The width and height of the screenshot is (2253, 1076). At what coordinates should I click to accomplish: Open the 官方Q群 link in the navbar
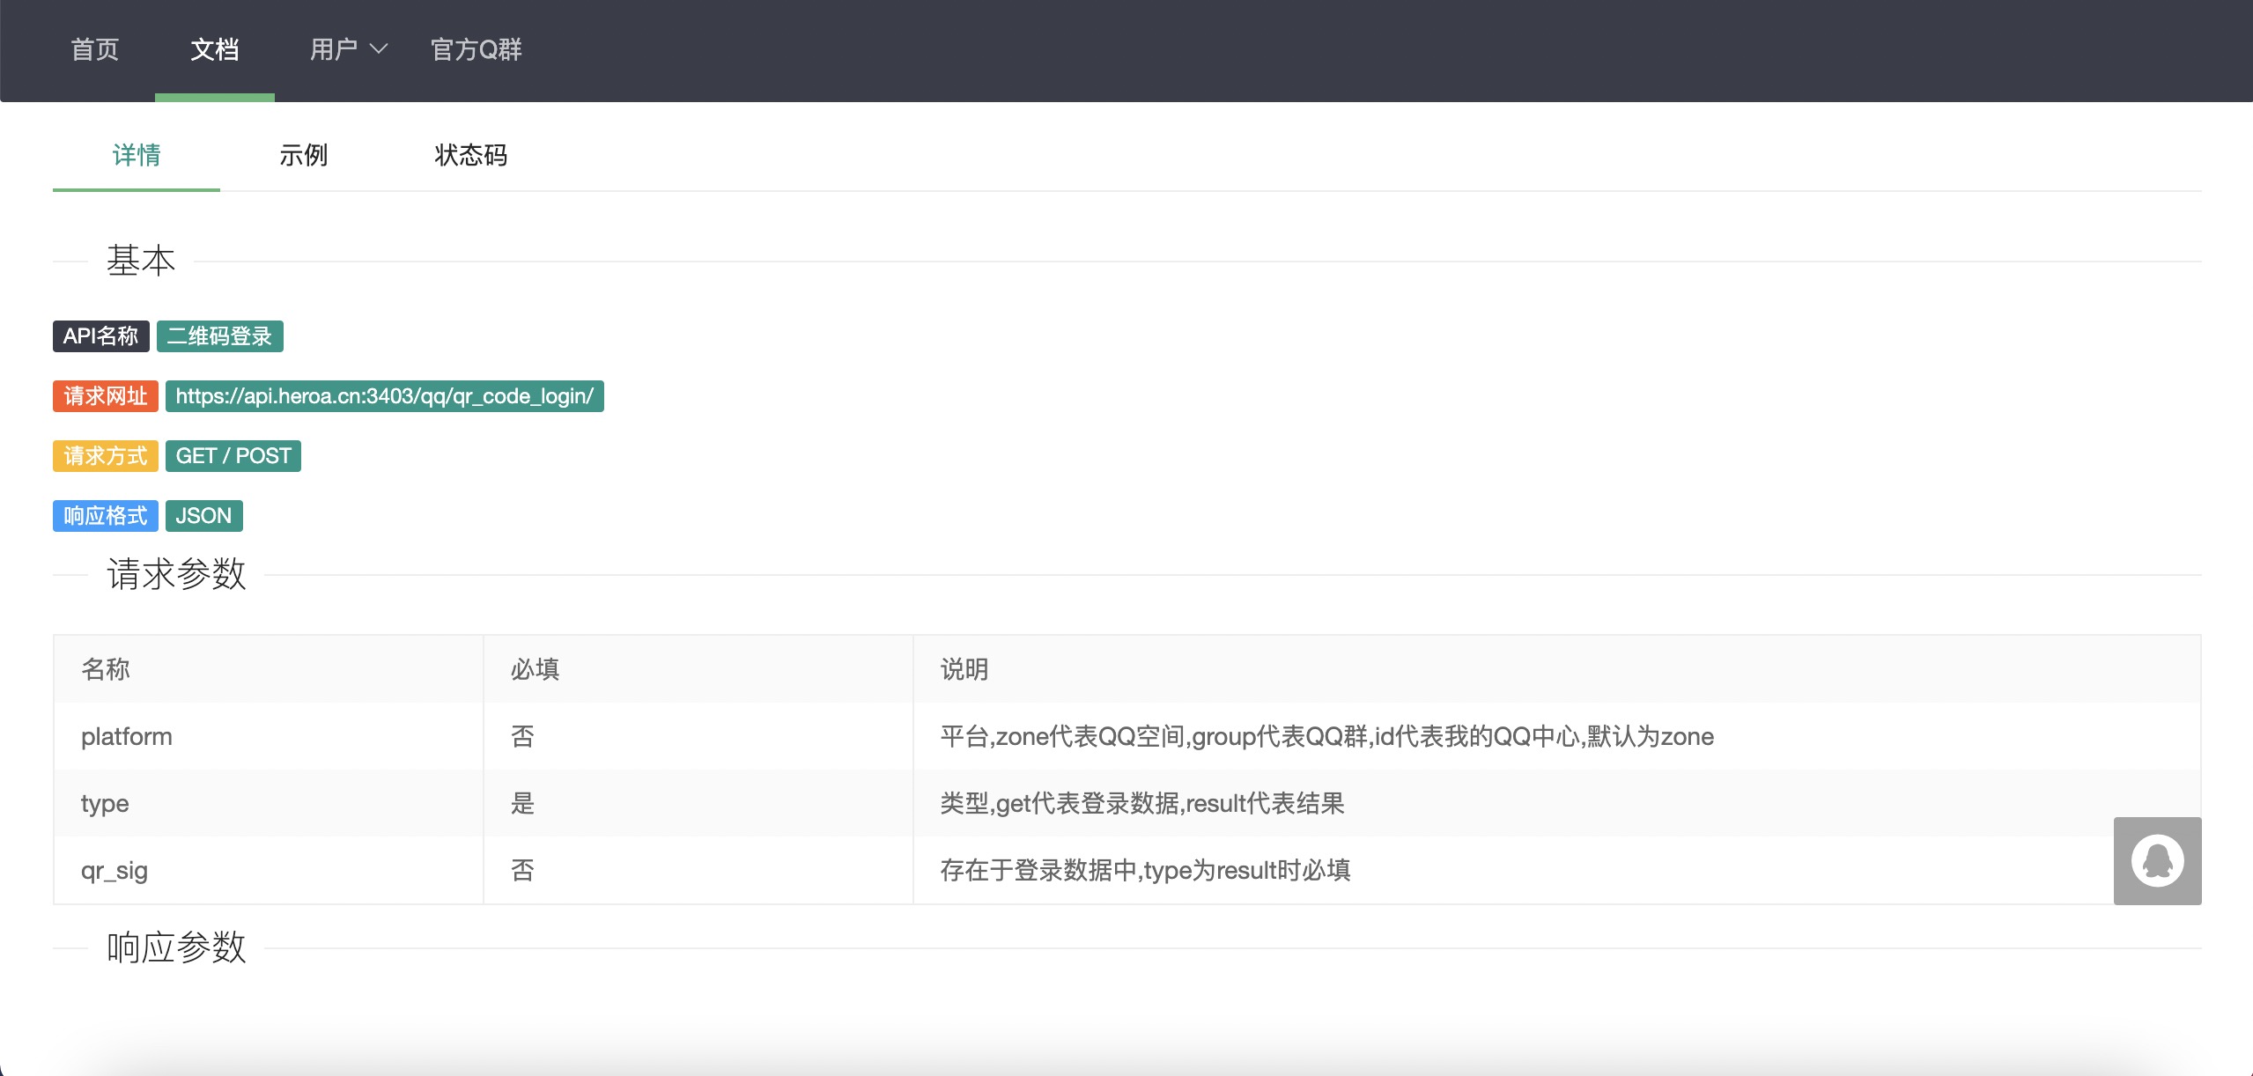(x=476, y=49)
